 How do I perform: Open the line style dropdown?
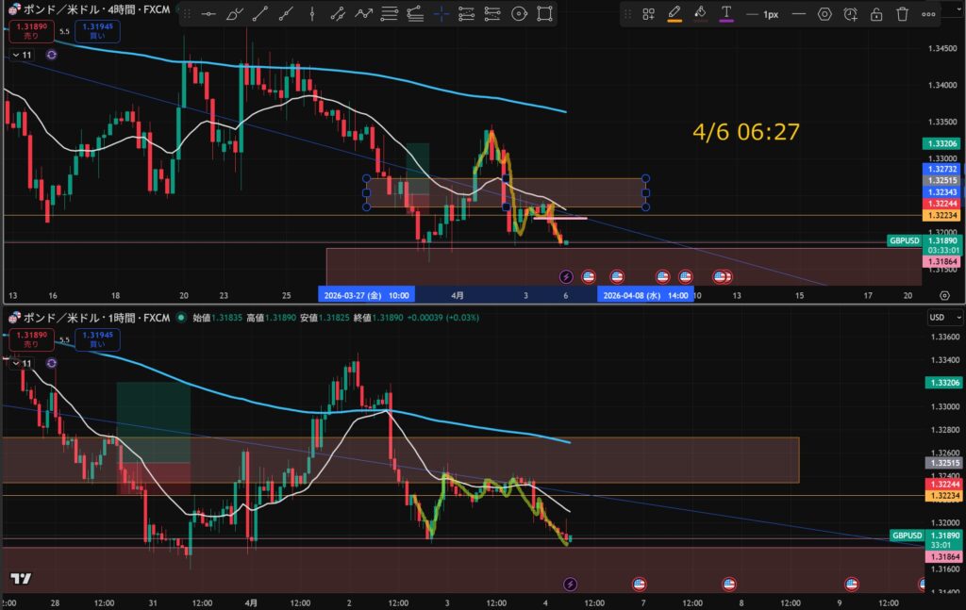tap(798, 14)
